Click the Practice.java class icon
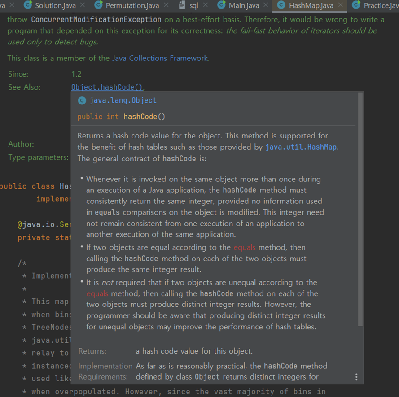The width and height of the screenshot is (399, 397). coord(356,4)
